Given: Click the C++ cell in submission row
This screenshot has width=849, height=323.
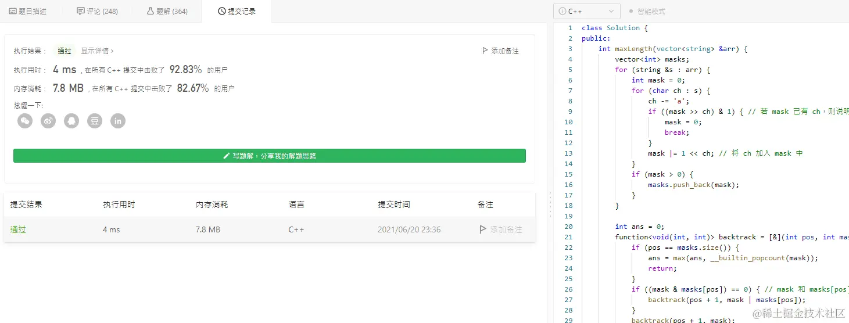Looking at the screenshot, I should pos(296,229).
